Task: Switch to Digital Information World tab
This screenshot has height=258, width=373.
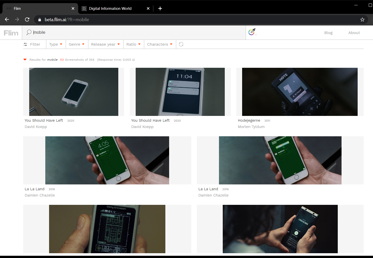Action: (116, 9)
